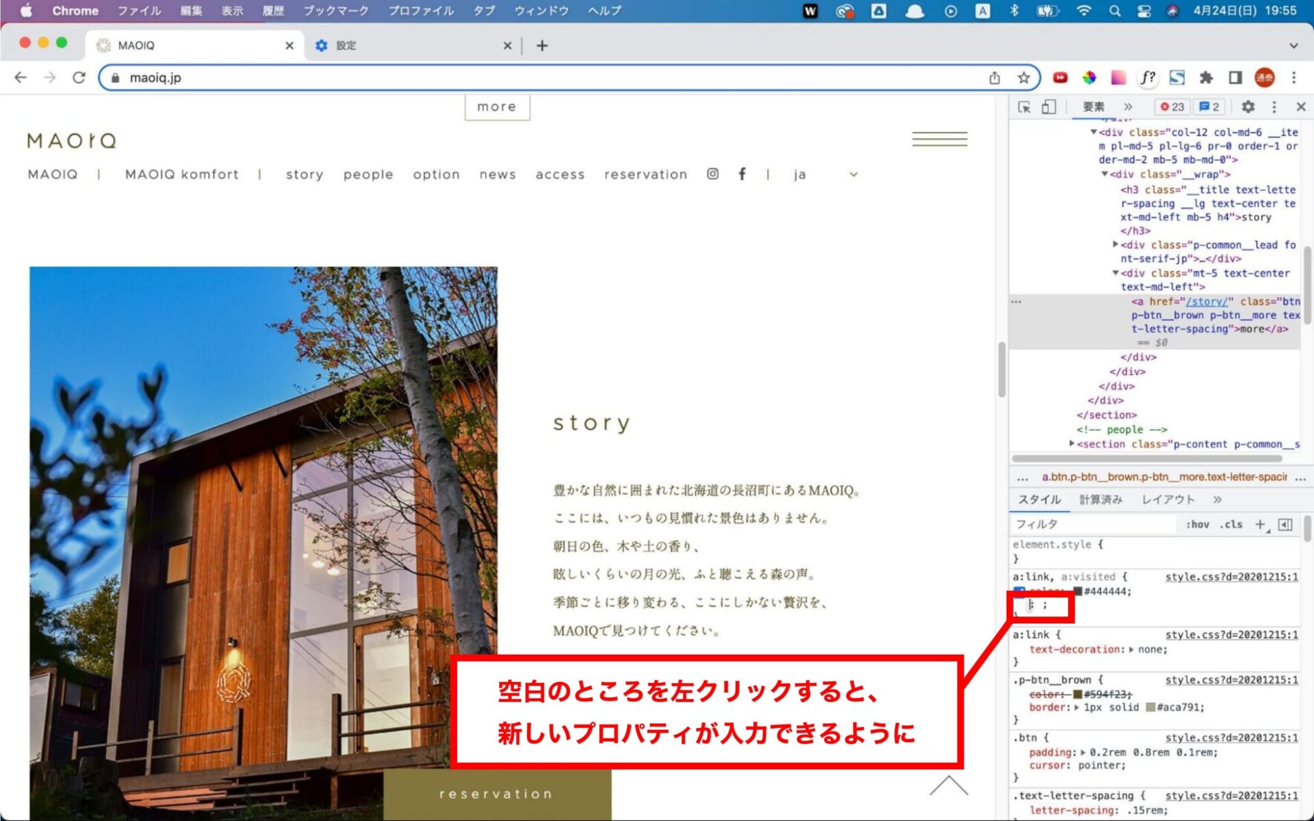Open the Extensions puzzle icon

[x=1206, y=77]
